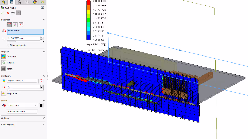This screenshot has width=248, height=139.
Task: Select the 3D profile selection mode icon
Action: (x=15, y=25)
